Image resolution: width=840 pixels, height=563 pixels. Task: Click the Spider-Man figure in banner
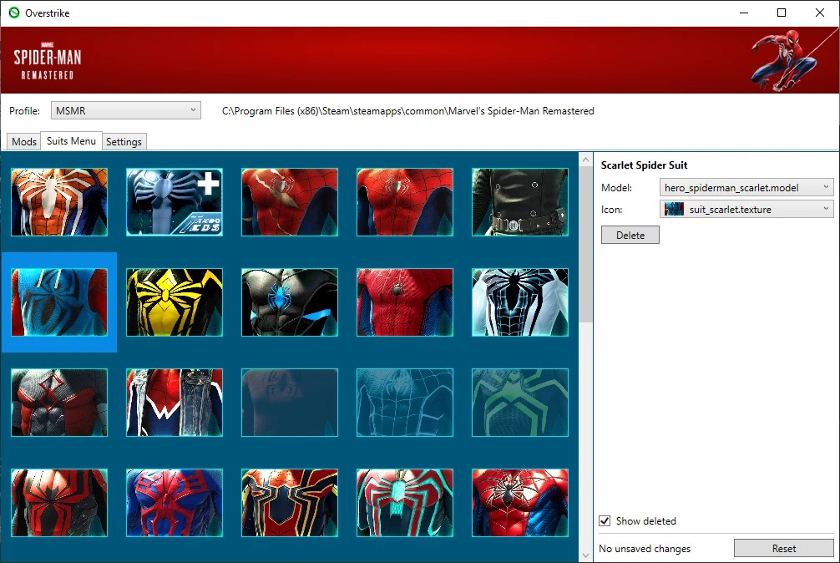point(786,60)
